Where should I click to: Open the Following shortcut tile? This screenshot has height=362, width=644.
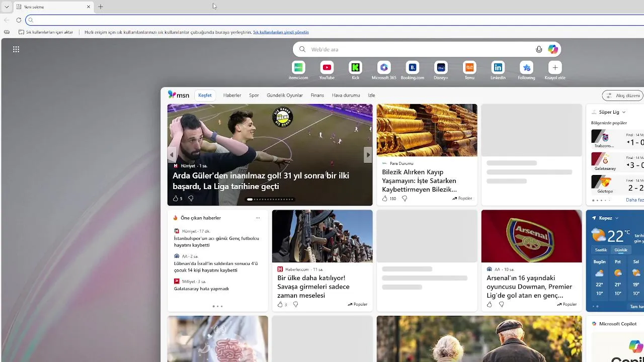(527, 70)
